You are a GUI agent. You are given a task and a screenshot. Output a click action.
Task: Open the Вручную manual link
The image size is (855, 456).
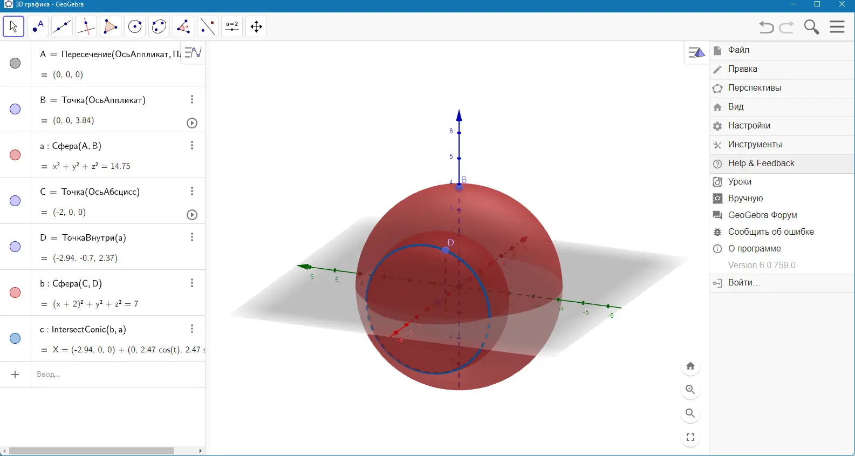(782, 199)
